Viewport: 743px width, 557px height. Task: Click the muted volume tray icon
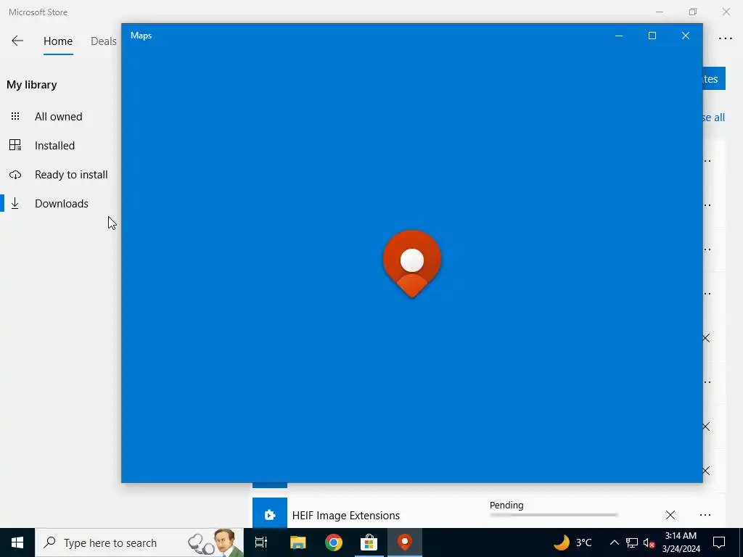click(x=649, y=543)
